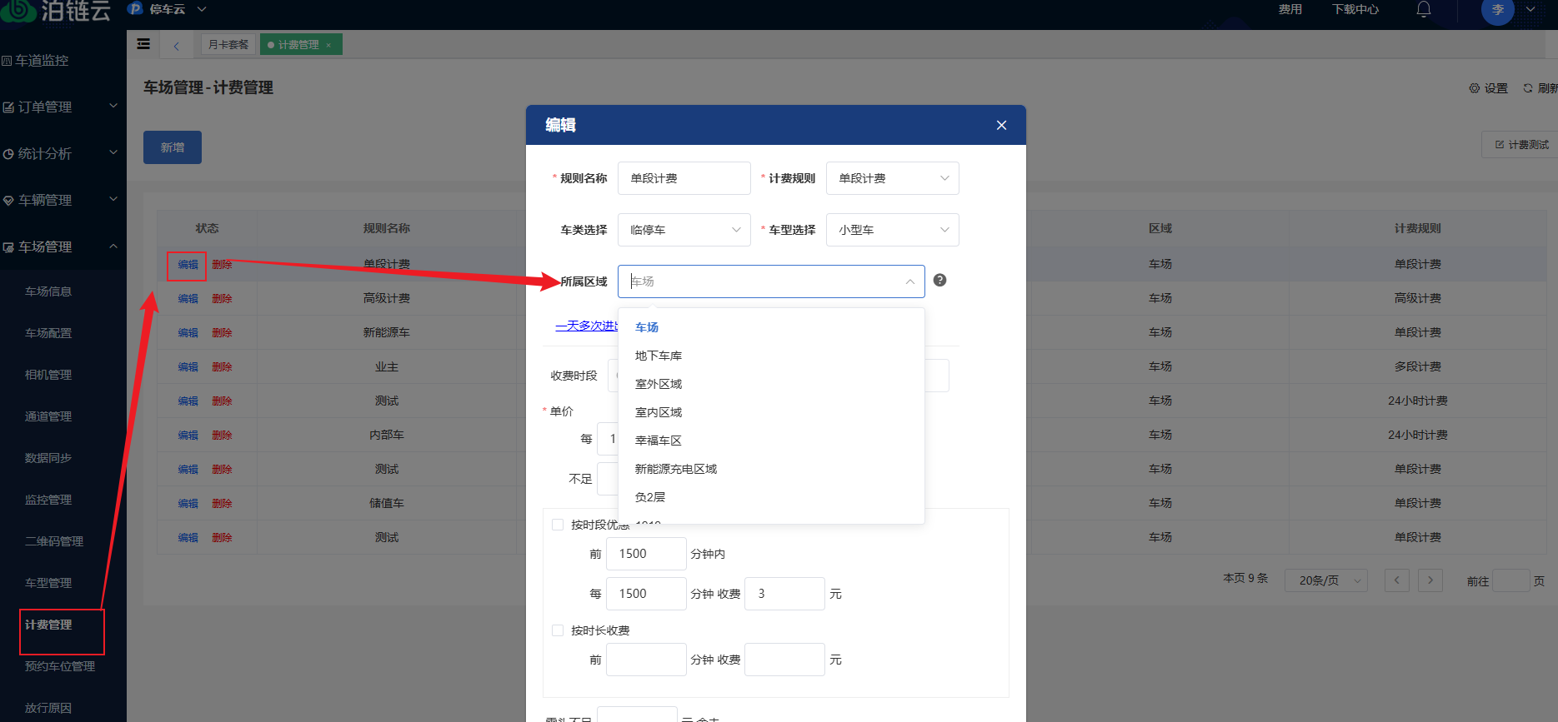Click 删除 in the 新能源车 row
The width and height of the screenshot is (1558, 722).
click(x=222, y=332)
